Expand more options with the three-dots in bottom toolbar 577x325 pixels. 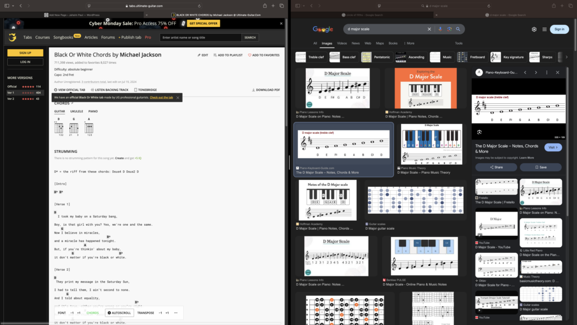(x=176, y=313)
